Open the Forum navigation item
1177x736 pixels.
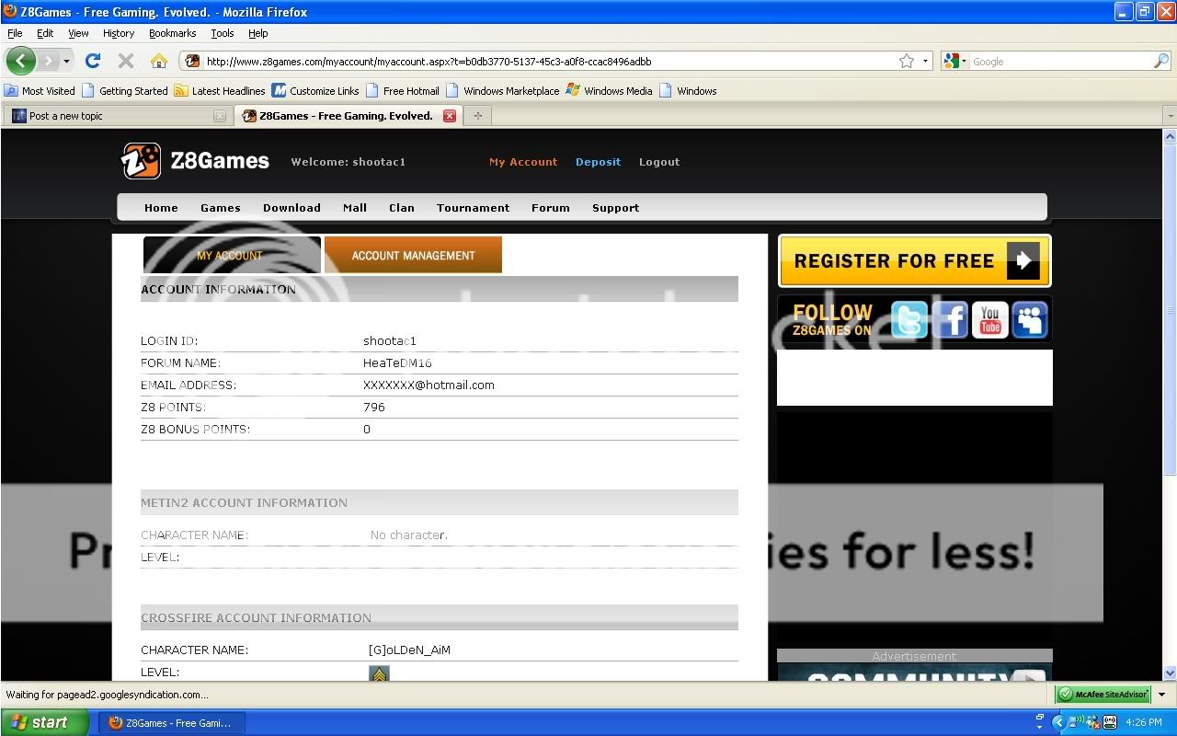point(551,208)
